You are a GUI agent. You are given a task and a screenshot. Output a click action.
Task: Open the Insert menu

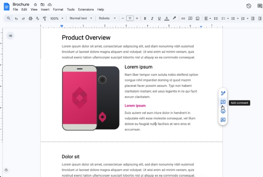click(45, 9)
